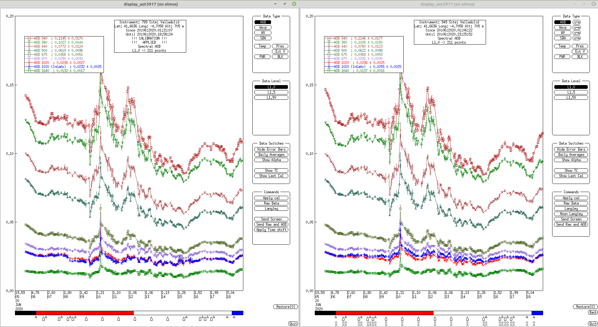Select L1.5 data level in right window
This screenshot has width=598, height=327.
coord(571,92)
